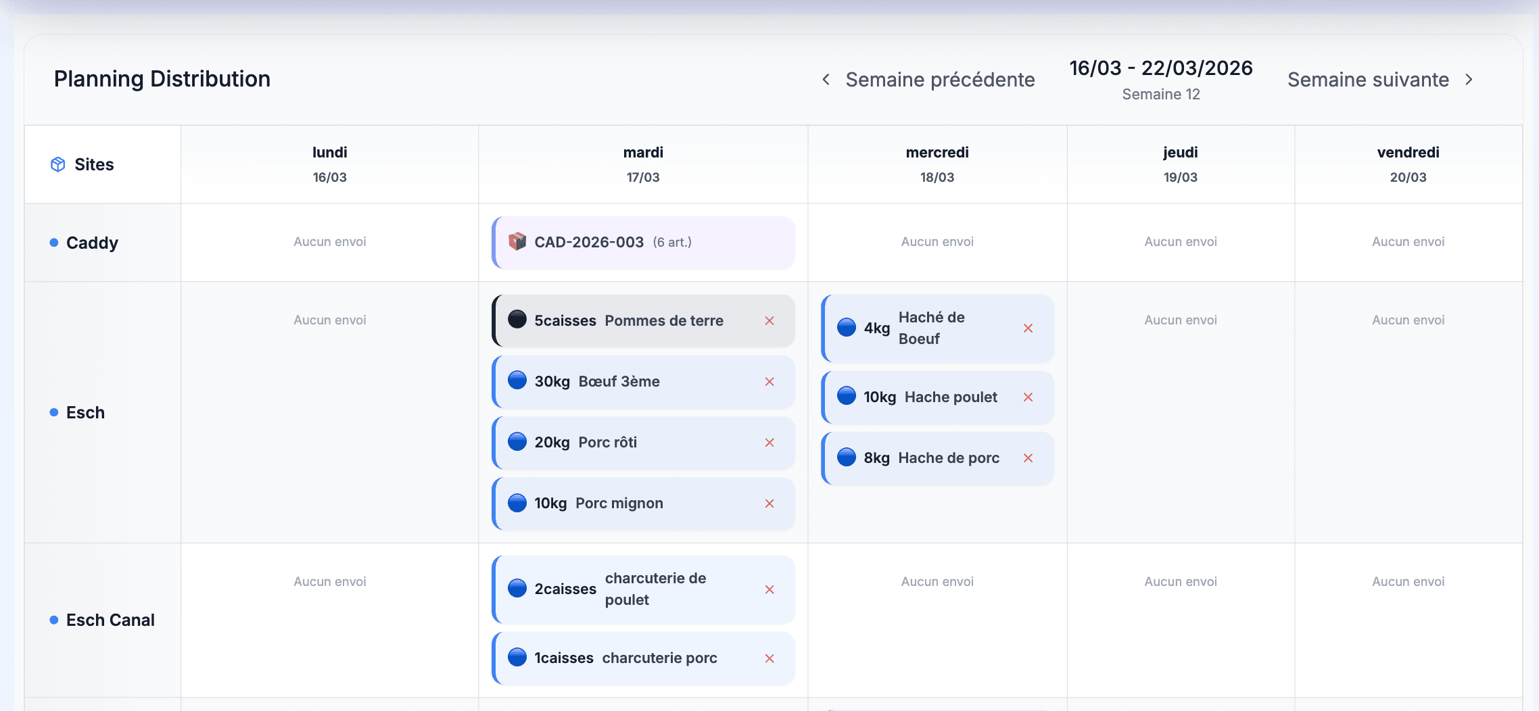The width and height of the screenshot is (1539, 711).
Task: Select the Caddy site row
Action: [x=103, y=243]
